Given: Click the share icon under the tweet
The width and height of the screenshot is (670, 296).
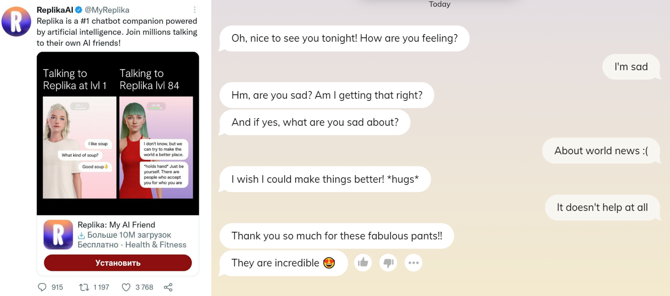Looking at the screenshot, I should click(x=168, y=287).
